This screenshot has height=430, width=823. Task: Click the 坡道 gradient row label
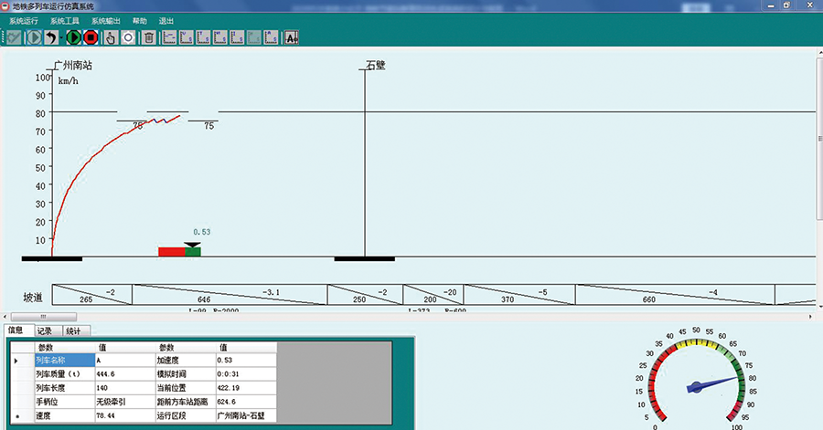coord(33,298)
